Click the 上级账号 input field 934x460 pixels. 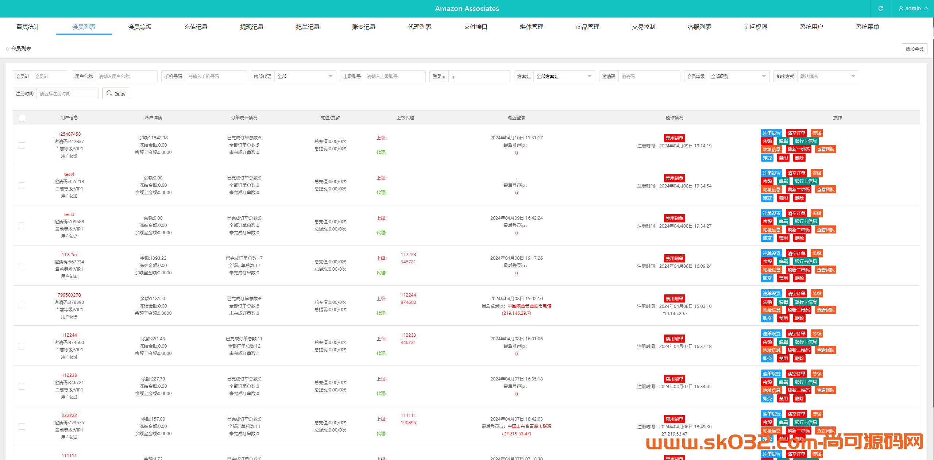coord(394,76)
